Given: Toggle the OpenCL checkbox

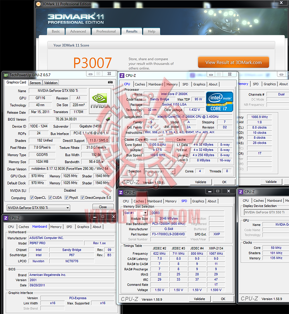Looking at the screenshot, I should click(32, 198).
